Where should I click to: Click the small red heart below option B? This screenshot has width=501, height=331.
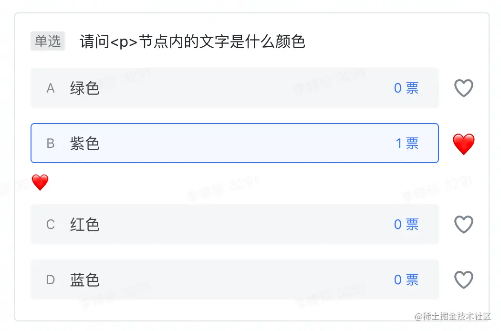click(40, 182)
